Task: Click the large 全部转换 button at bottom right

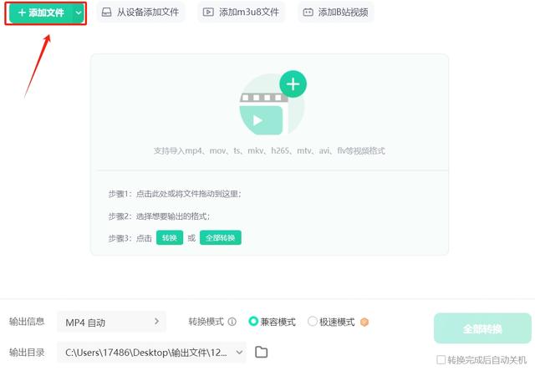Action: tap(482, 328)
